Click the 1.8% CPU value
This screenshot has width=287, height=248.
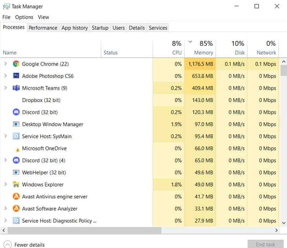pos(176,185)
